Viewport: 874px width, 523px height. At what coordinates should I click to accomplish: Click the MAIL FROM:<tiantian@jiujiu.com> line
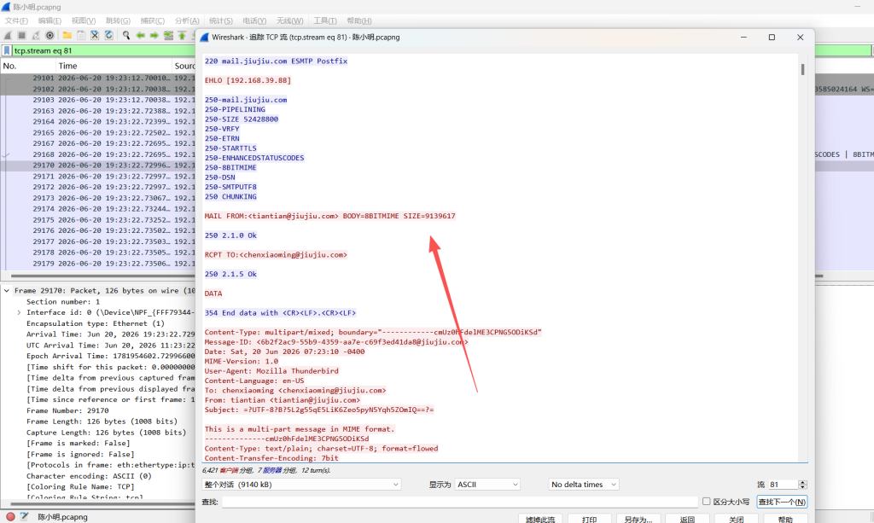(x=330, y=216)
